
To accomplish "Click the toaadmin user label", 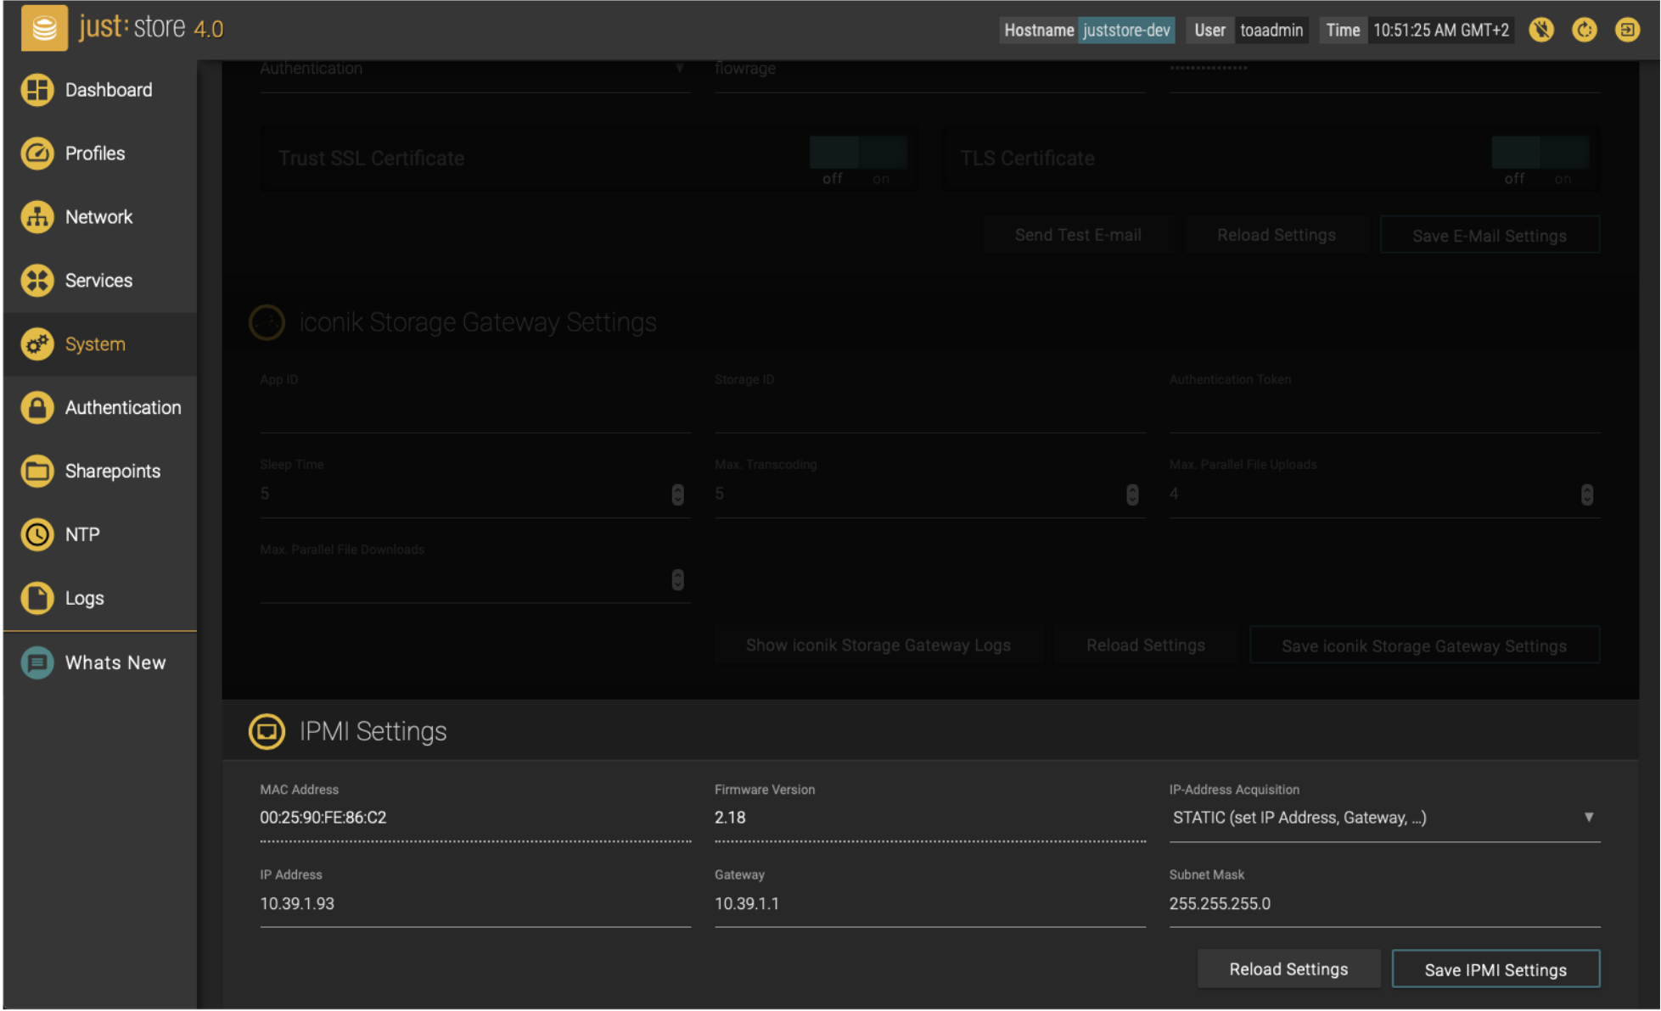I will (x=1271, y=31).
